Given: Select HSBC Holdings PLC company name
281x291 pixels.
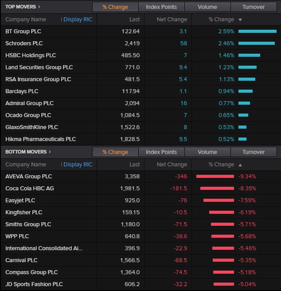Looking at the screenshot, I should click(x=31, y=55).
